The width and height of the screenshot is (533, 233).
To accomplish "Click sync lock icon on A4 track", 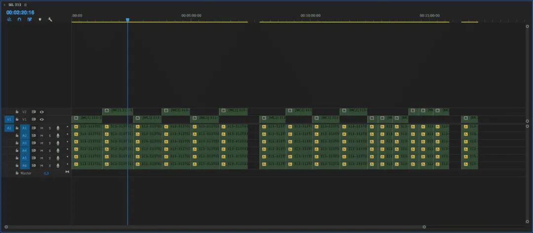I will 34,150.
